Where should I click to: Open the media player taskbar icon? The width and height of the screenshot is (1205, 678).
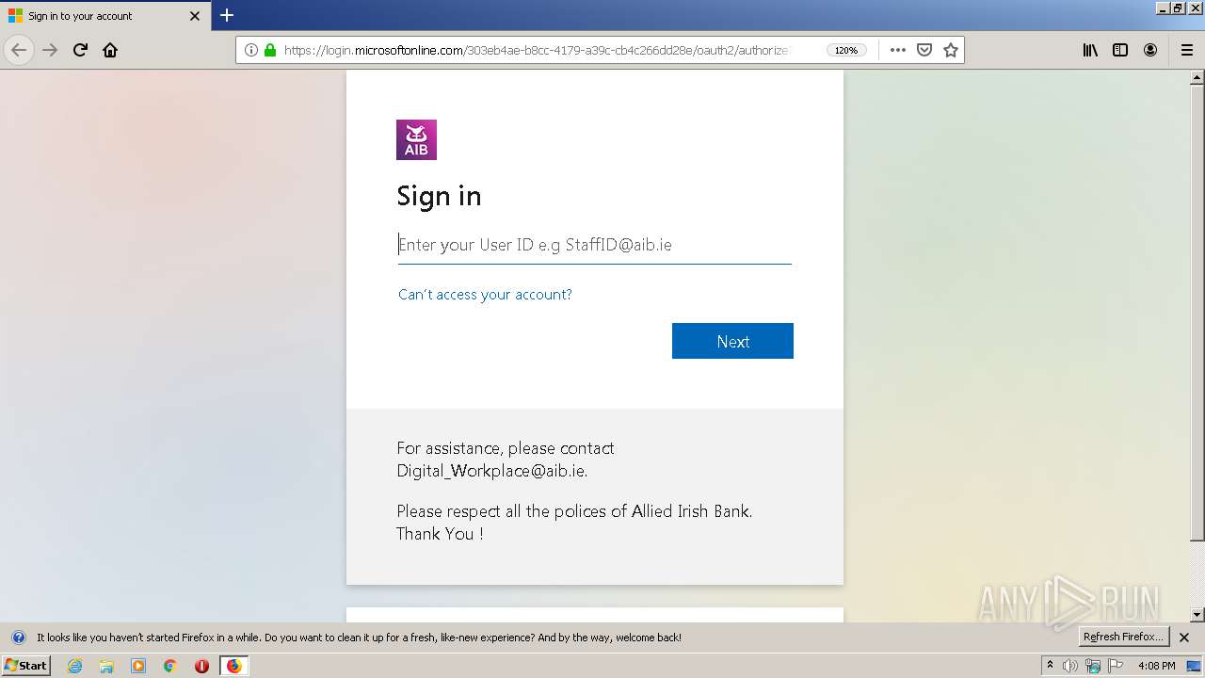138,666
